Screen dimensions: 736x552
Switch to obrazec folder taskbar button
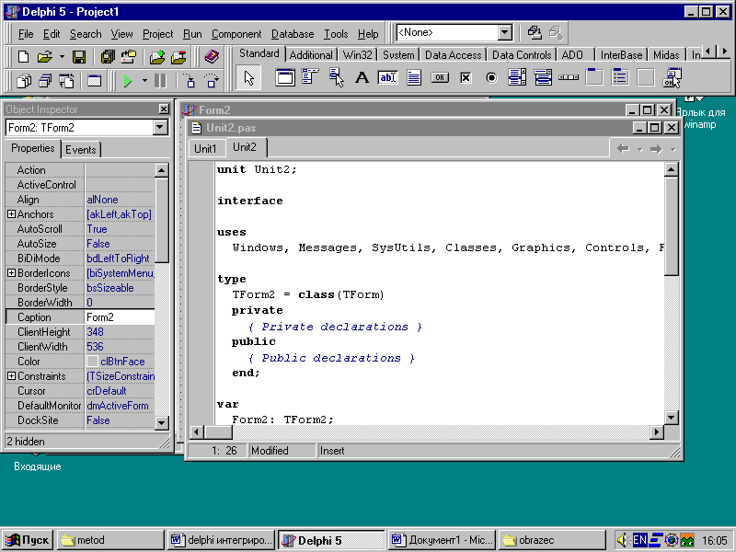point(553,540)
